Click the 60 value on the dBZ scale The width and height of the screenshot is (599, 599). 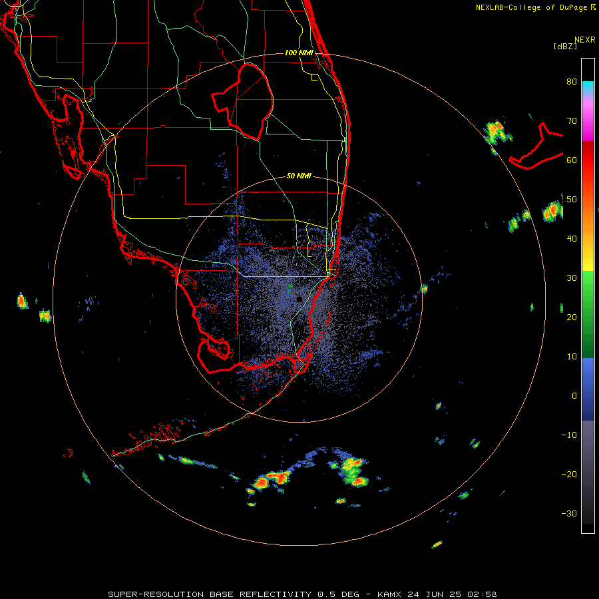point(572,160)
